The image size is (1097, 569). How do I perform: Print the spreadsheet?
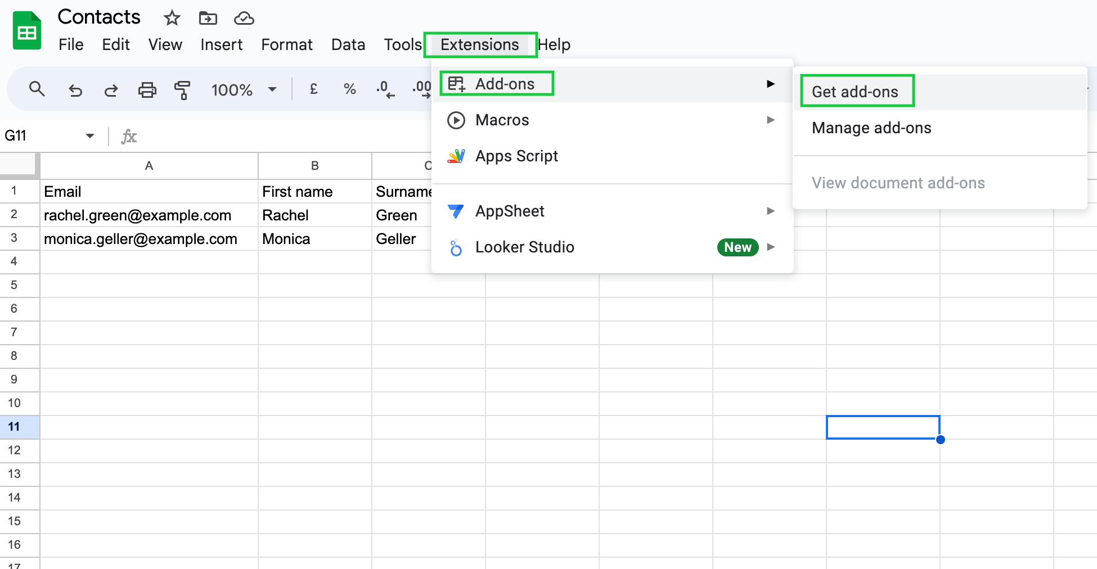pos(147,90)
